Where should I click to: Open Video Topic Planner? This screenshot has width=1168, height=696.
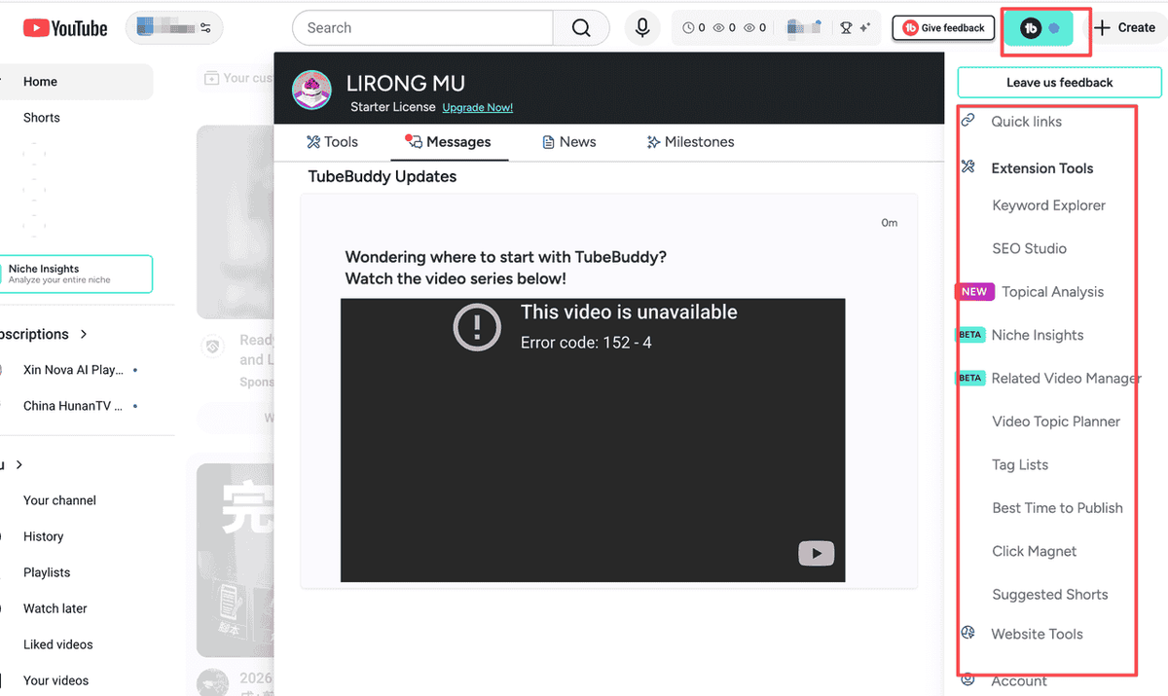[x=1056, y=421]
